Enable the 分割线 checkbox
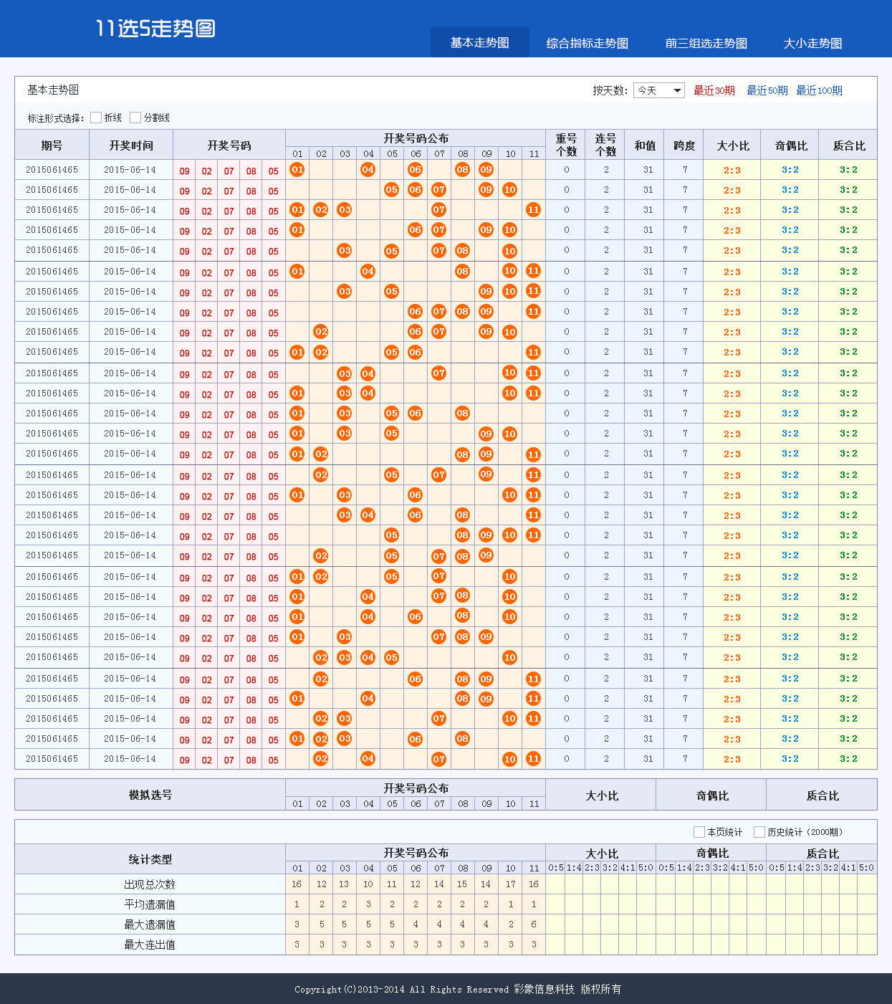 point(135,118)
